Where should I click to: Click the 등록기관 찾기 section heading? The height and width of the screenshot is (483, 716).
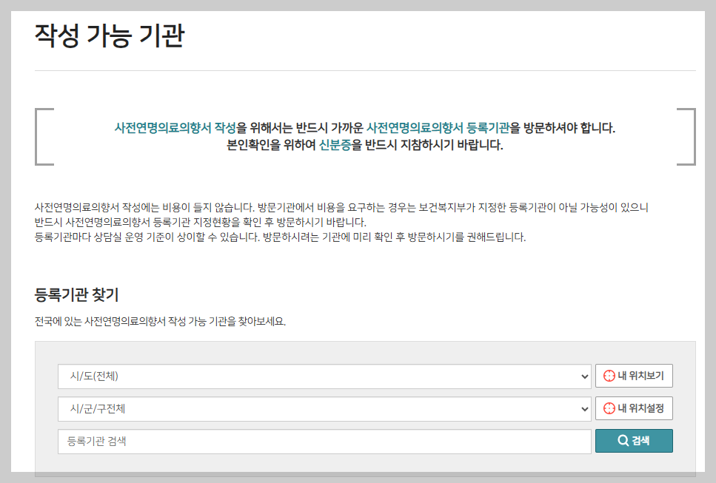coord(77,294)
